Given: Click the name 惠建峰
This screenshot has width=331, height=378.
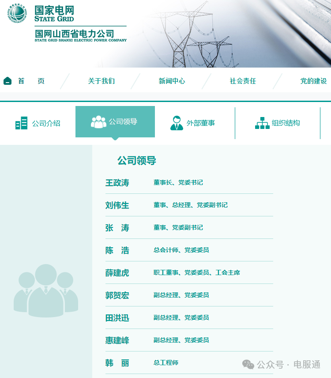Looking at the screenshot, I should 117,340.
